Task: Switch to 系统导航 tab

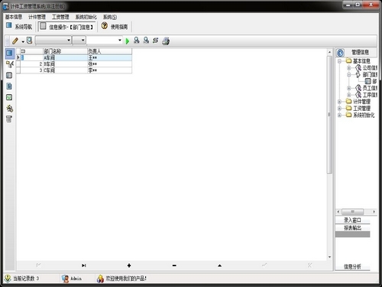Action: pyautogui.click(x=19, y=26)
